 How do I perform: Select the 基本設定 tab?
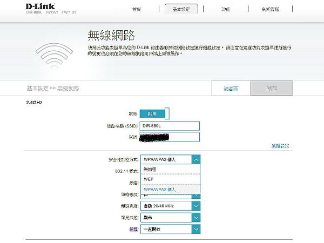pos(181,9)
